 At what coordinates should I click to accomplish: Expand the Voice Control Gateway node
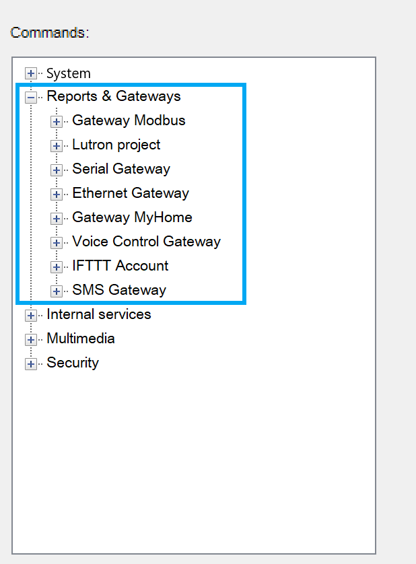[x=56, y=243]
